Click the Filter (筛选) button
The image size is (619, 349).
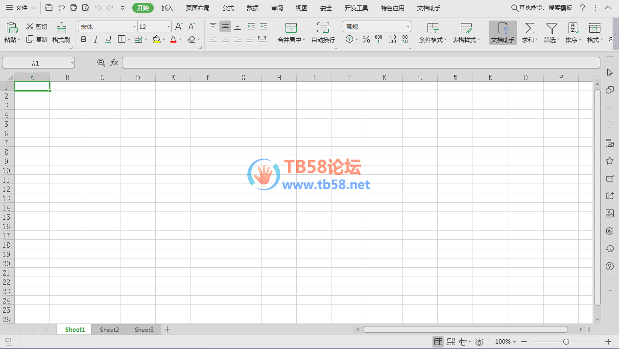click(x=552, y=33)
